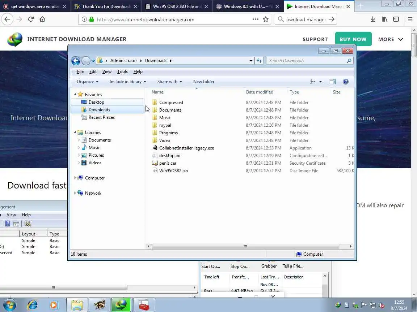Click the New folder button
This screenshot has height=312, width=417.
[204, 82]
